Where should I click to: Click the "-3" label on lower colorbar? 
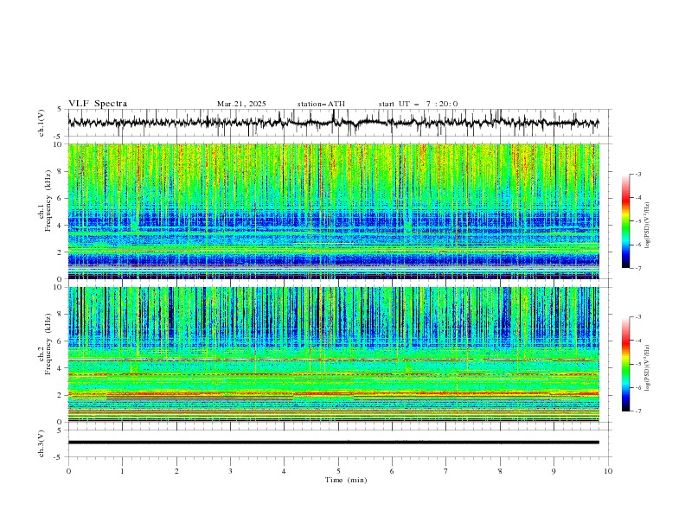(x=637, y=317)
